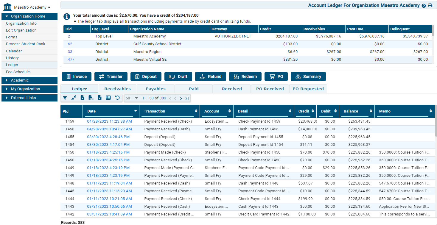This screenshot has width=437, height=225.
Task: Print the account ledger page
Action: (430, 6)
